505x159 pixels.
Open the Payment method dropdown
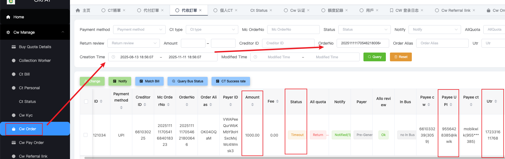pos(139,30)
